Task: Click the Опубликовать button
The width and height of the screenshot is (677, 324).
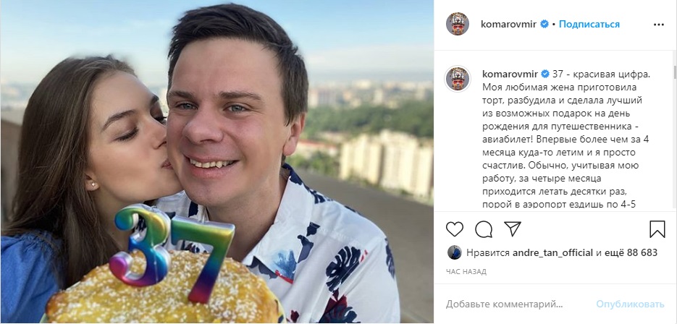Action: pyautogui.click(x=630, y=304)
